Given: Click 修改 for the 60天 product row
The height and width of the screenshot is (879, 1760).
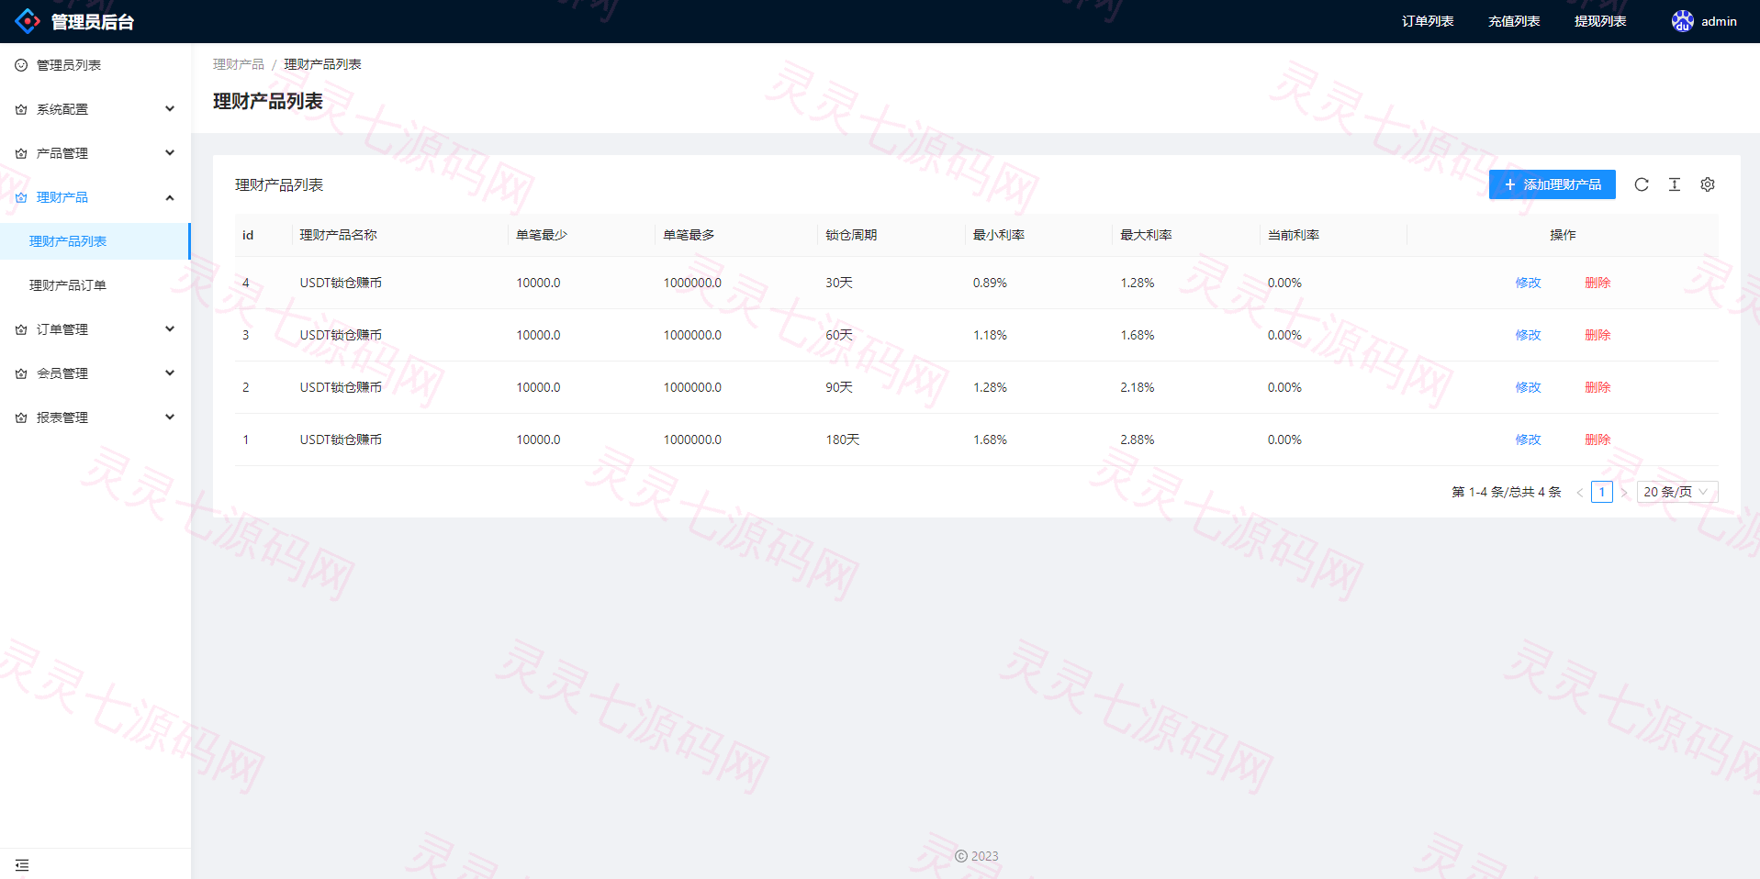Looking at the screenshot, I should [1528, 335].
